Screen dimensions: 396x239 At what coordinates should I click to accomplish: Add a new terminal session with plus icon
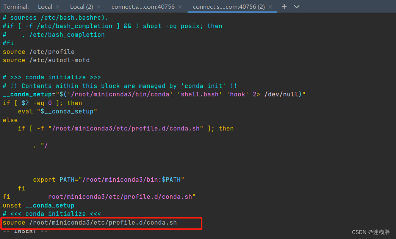pos(284,6)
